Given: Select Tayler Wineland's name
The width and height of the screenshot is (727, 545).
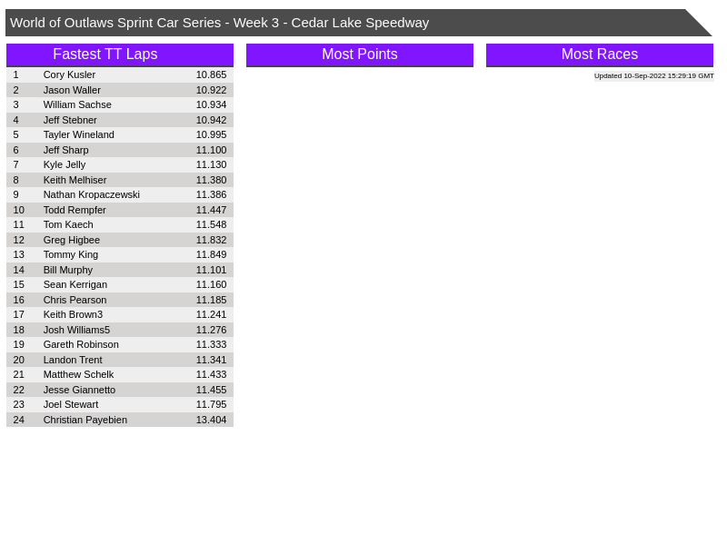Looking at the screenshot, I should click(x=78, y=134).
